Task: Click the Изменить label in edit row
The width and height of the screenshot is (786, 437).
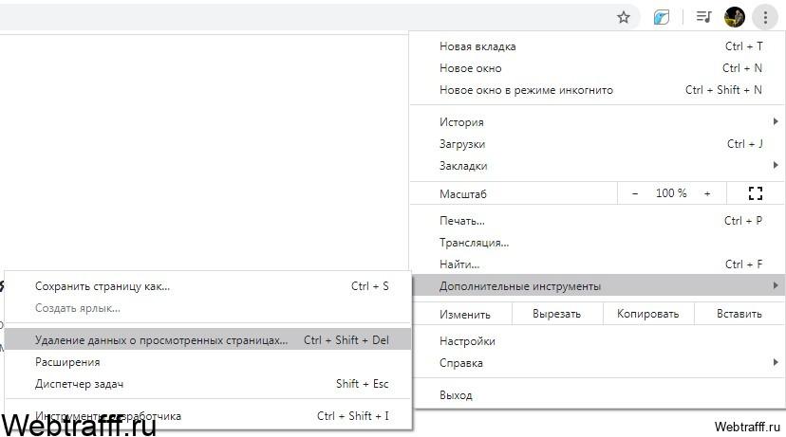Action: coord(465,315)
